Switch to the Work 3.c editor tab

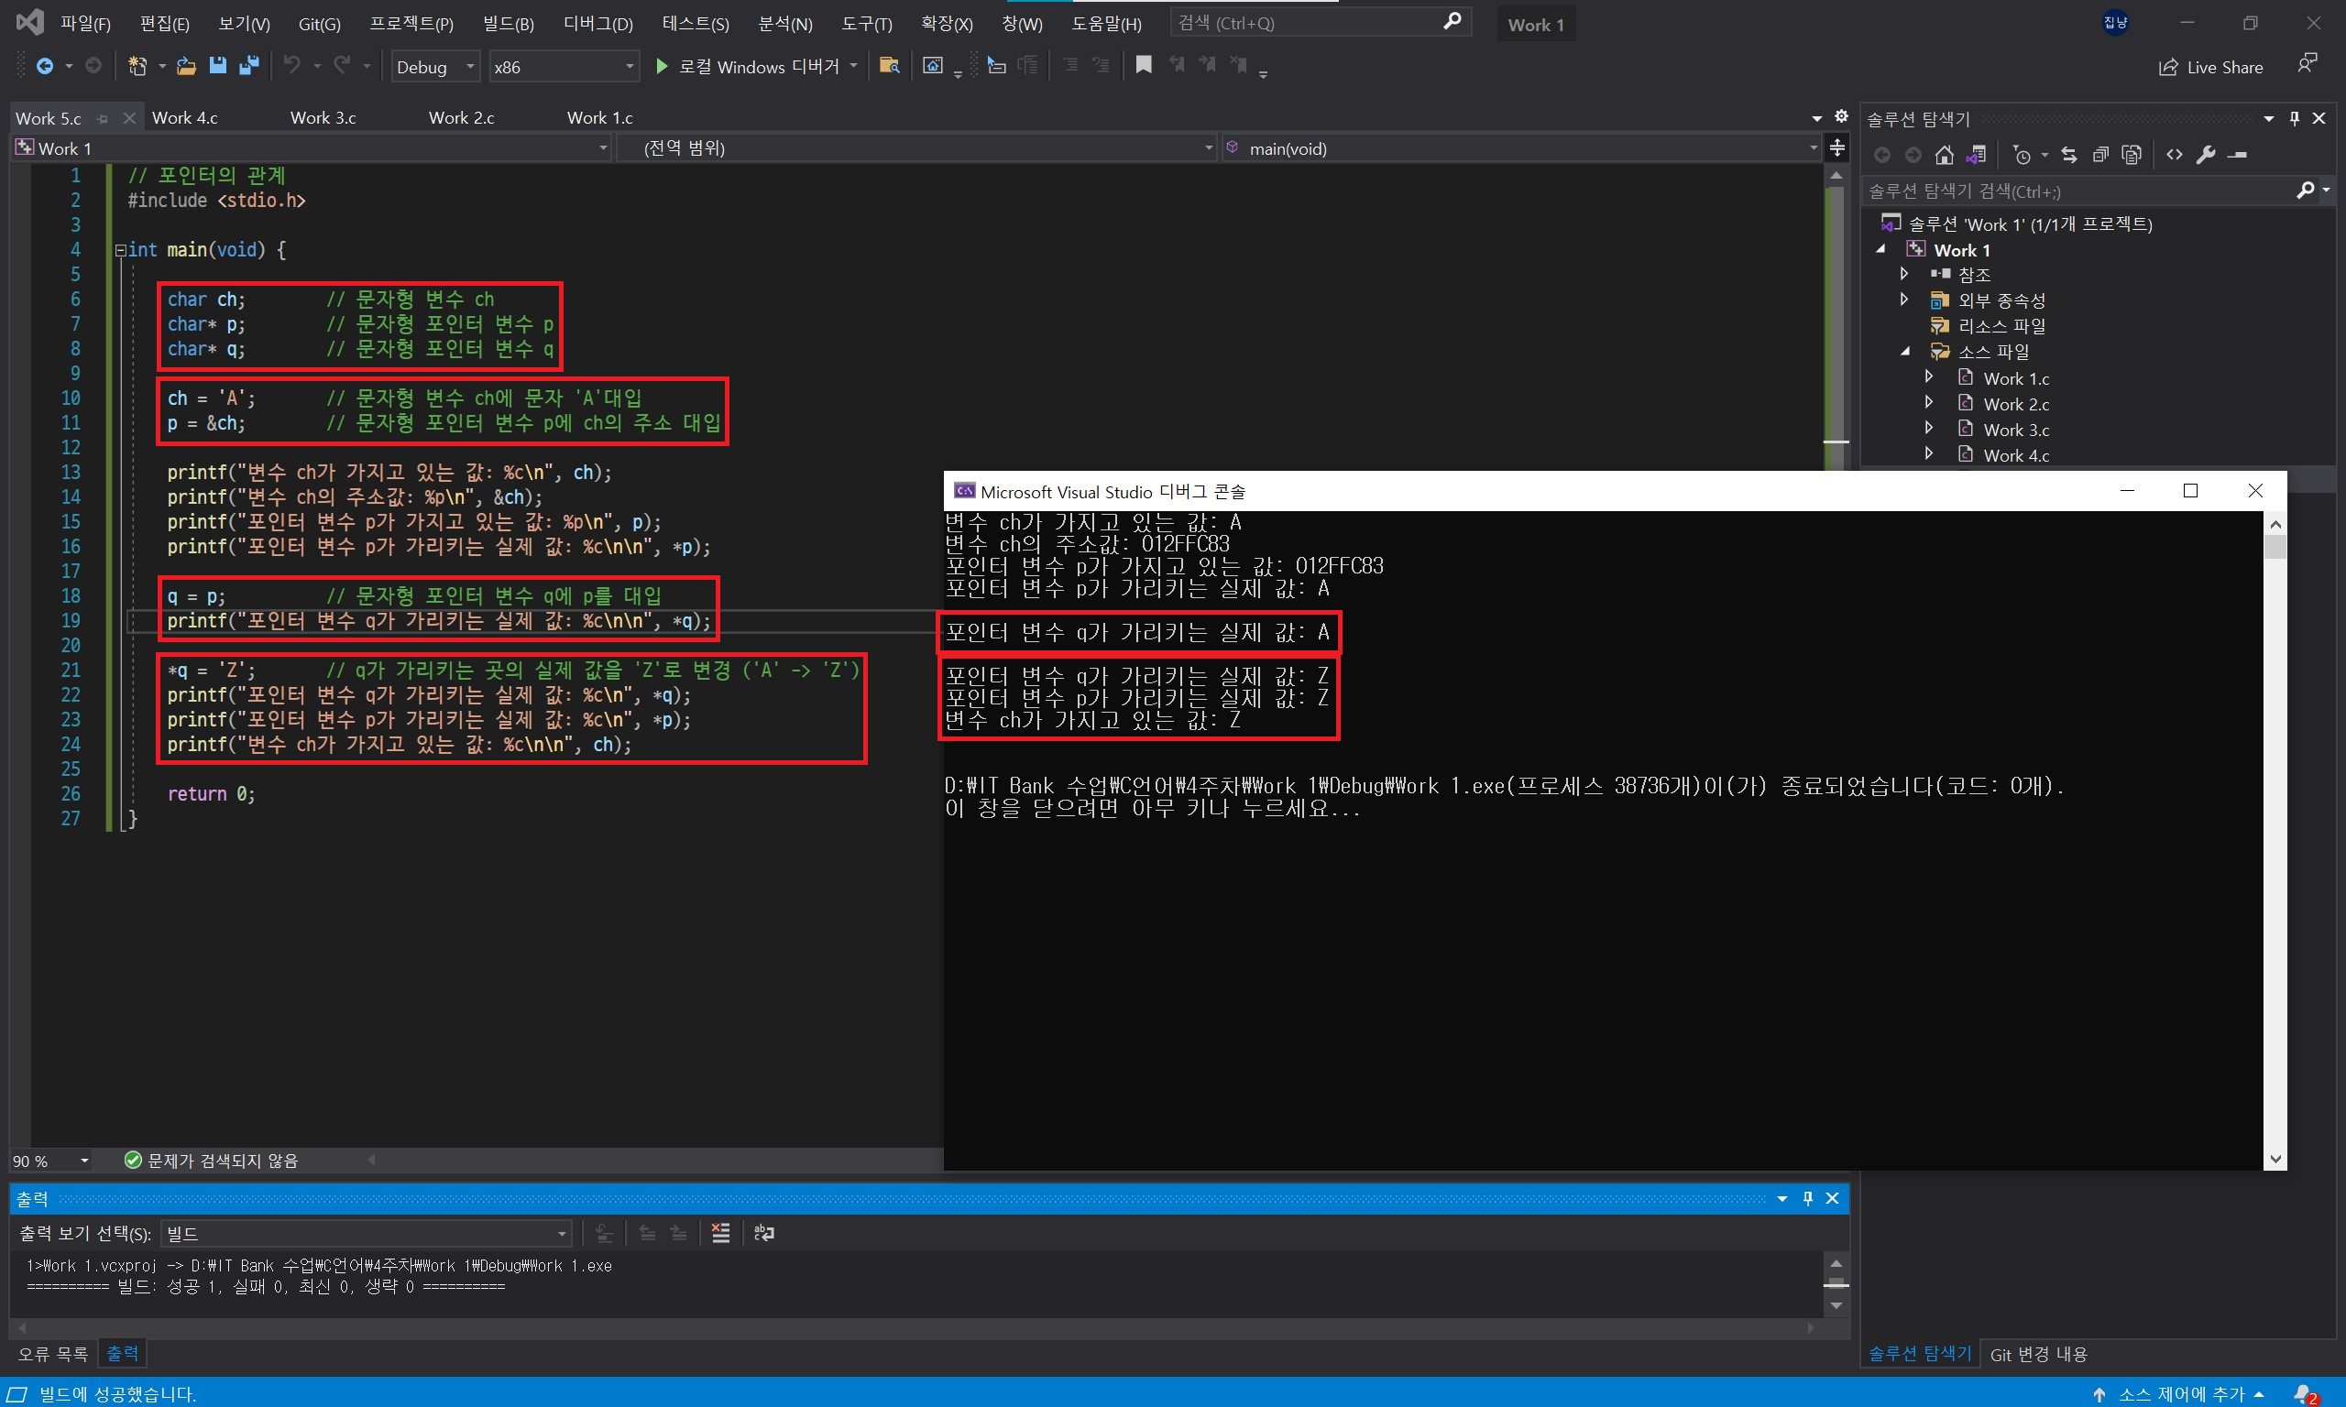point(323,117)
